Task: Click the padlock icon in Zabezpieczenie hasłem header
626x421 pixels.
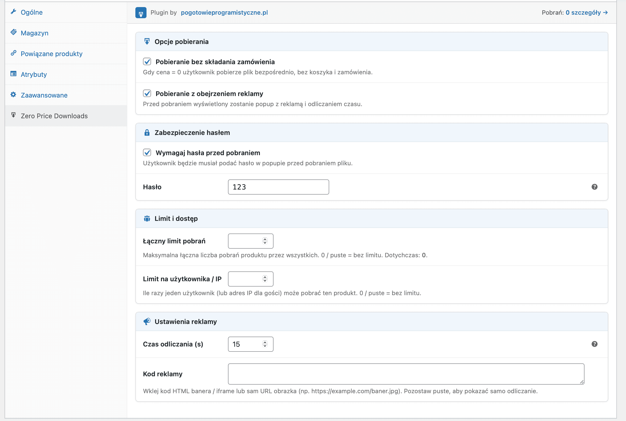Action: (x=147, y=132)
